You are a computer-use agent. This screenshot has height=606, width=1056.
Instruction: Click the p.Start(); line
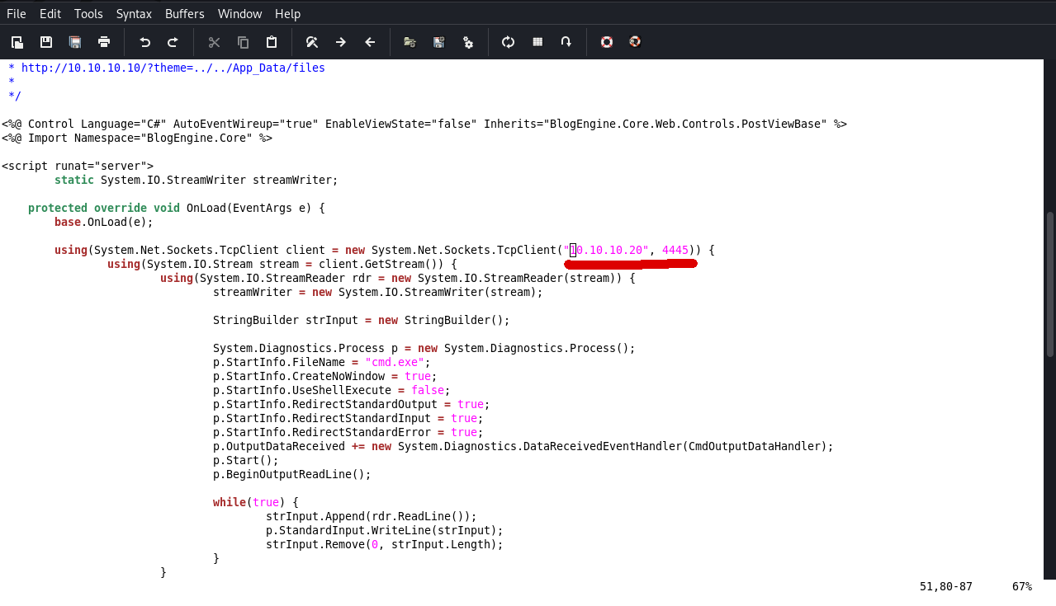[x=246, y=460]
